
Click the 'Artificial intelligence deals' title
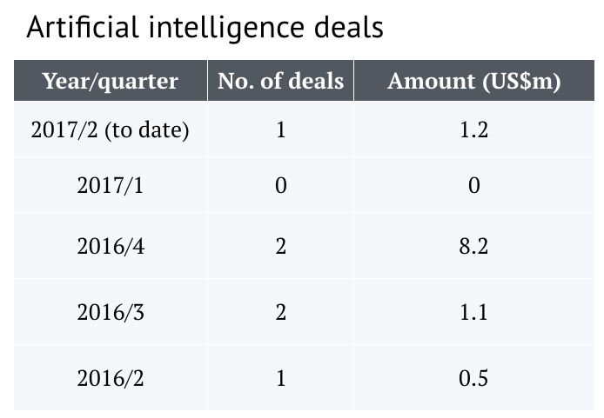205,28
